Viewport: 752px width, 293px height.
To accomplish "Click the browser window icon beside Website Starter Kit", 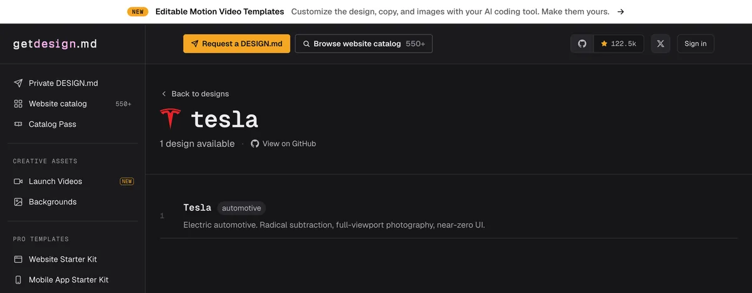I will tap(18, 259).
